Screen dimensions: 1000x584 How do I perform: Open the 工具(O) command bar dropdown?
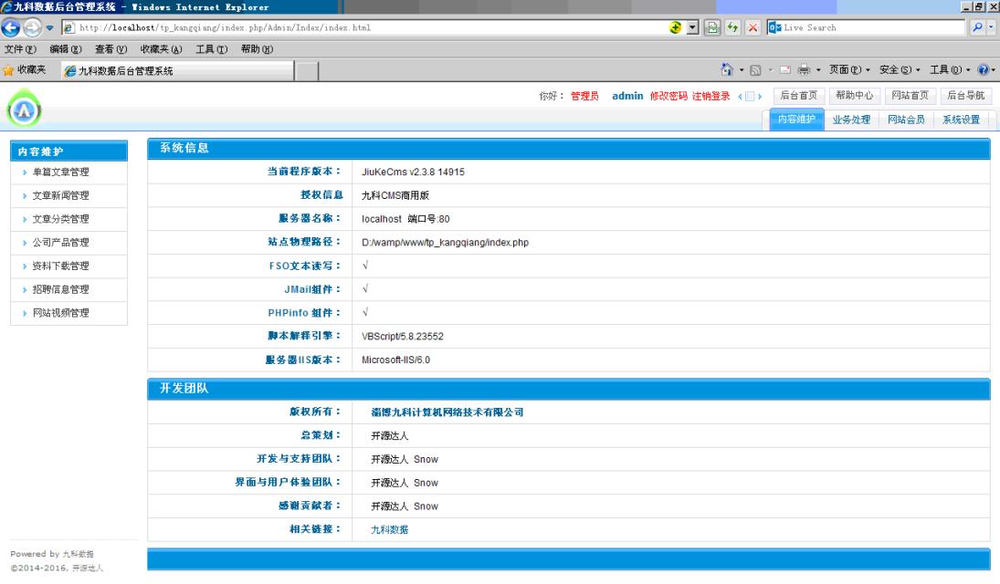point(950,69)
